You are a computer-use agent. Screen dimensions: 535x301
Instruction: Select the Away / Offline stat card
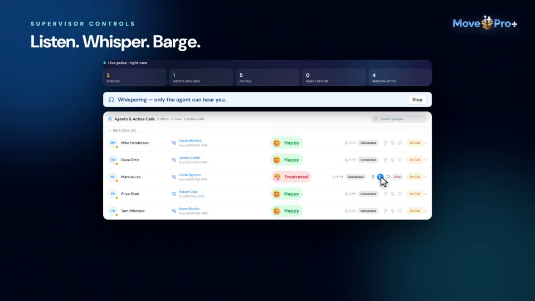pyautogui.click(x=334, y=77)
